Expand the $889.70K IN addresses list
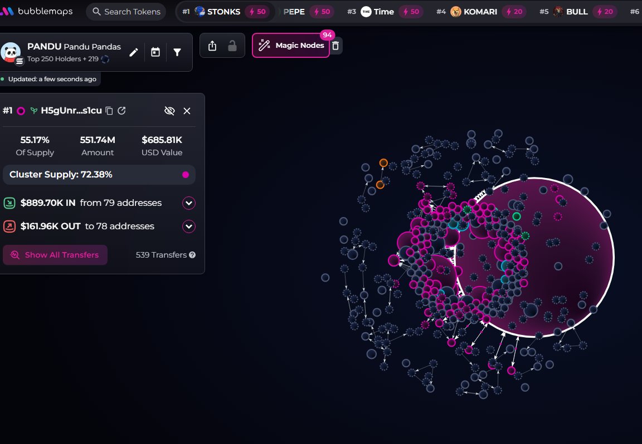Screen dimensions: 642x444 (x=189, y=203)
